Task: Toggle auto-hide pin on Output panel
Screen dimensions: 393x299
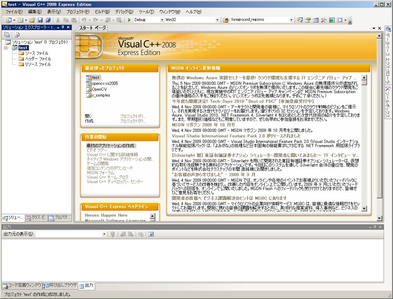Action: tap(375, 227)
